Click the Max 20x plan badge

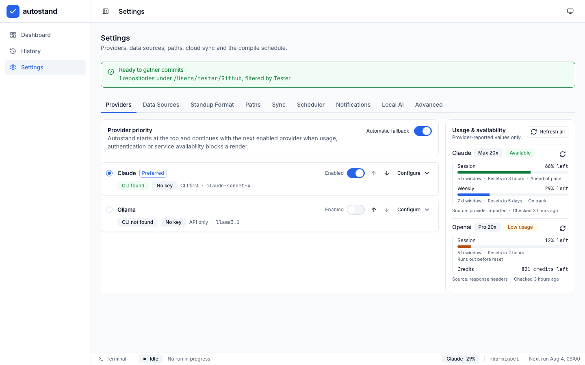(x=488, y=153)
